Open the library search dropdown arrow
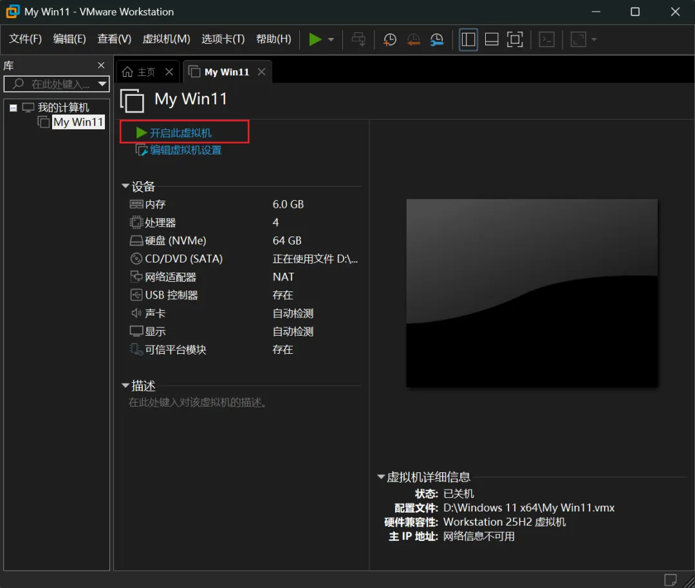 tap(102, 84)
